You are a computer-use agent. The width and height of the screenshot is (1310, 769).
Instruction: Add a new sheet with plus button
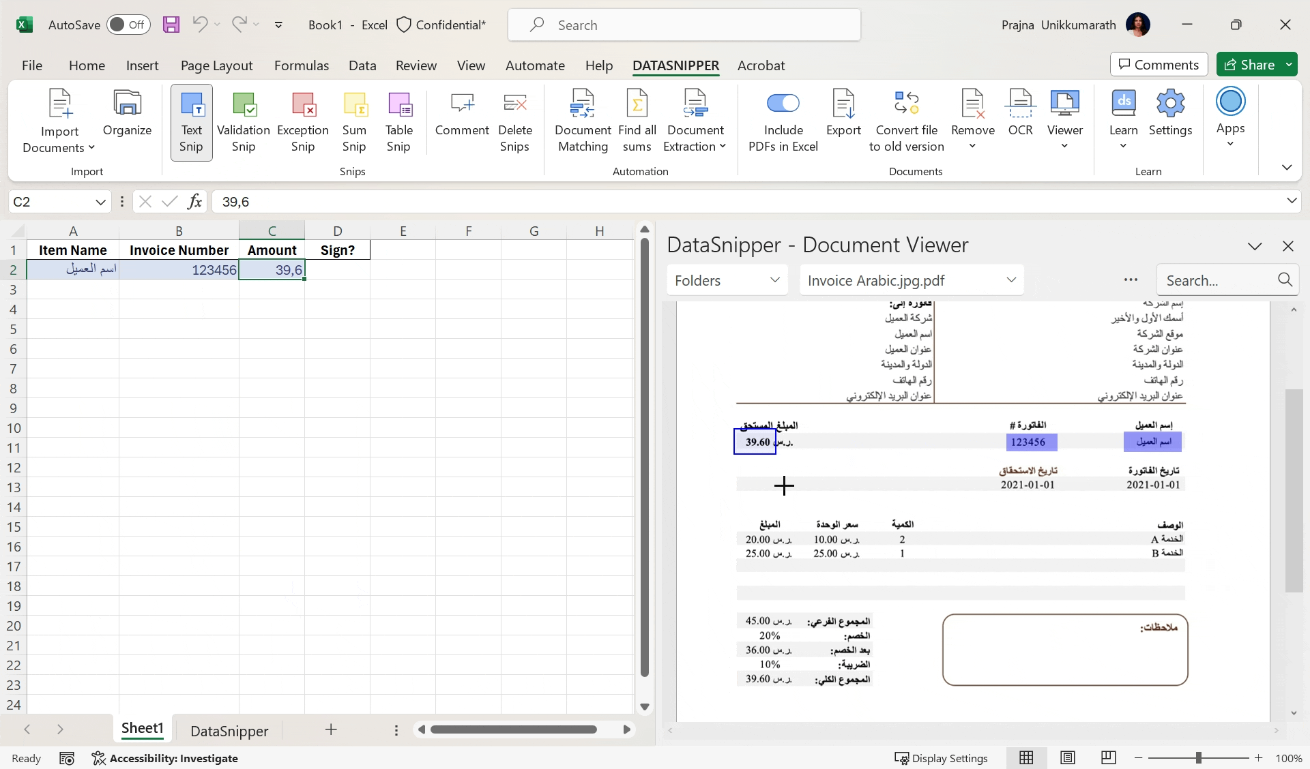(331, 729)
